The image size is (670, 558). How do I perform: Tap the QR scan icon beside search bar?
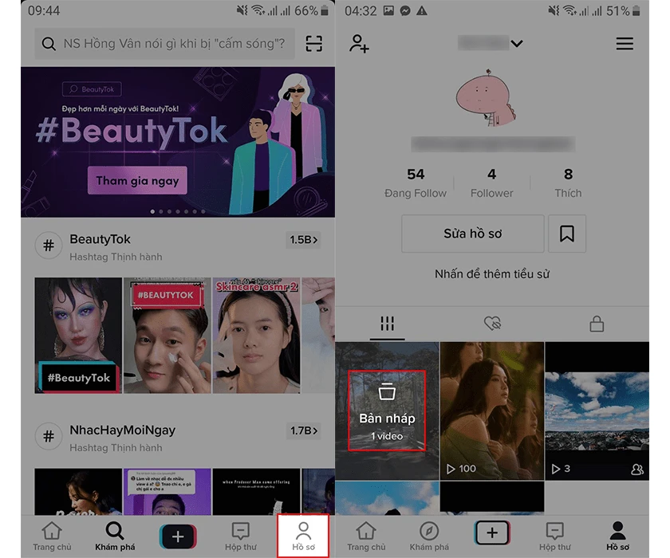(314, 44)
